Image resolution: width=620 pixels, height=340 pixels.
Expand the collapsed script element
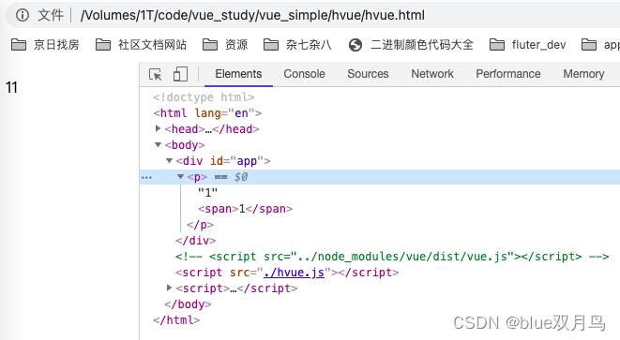169,288
